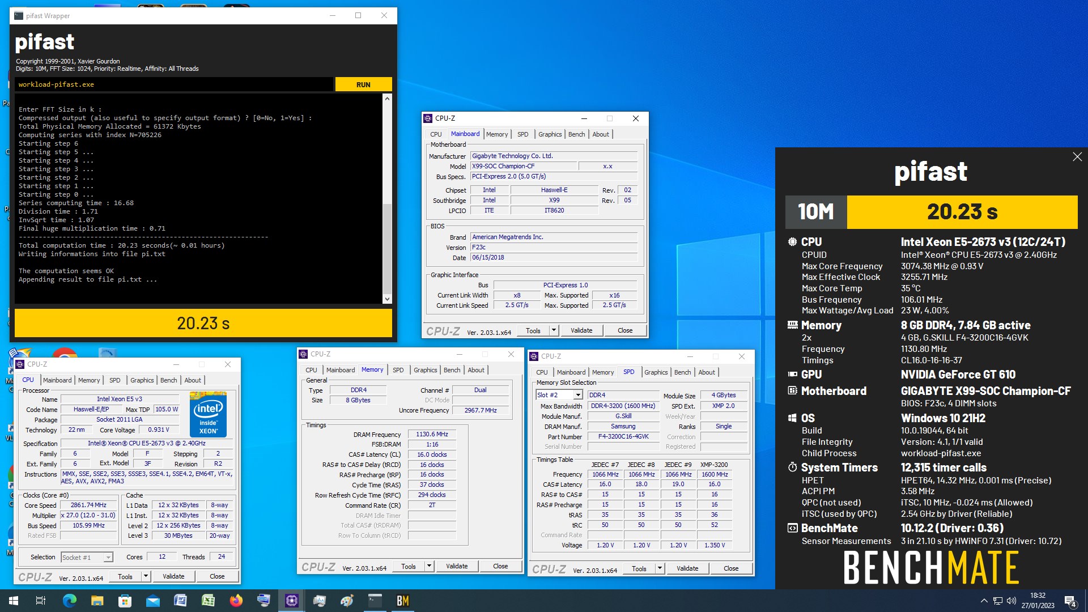Select the CPU-Z purple chip taskbar icon

pyautogui.click(x=292, y=601)
